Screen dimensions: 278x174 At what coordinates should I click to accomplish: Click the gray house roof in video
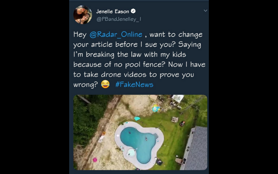click(197, 148)
